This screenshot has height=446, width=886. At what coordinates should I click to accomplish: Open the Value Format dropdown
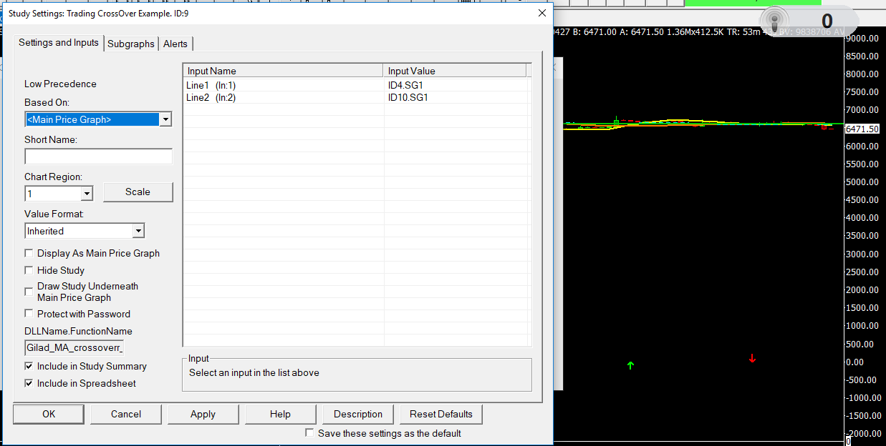pyautogui.click(x=138, y=231)
